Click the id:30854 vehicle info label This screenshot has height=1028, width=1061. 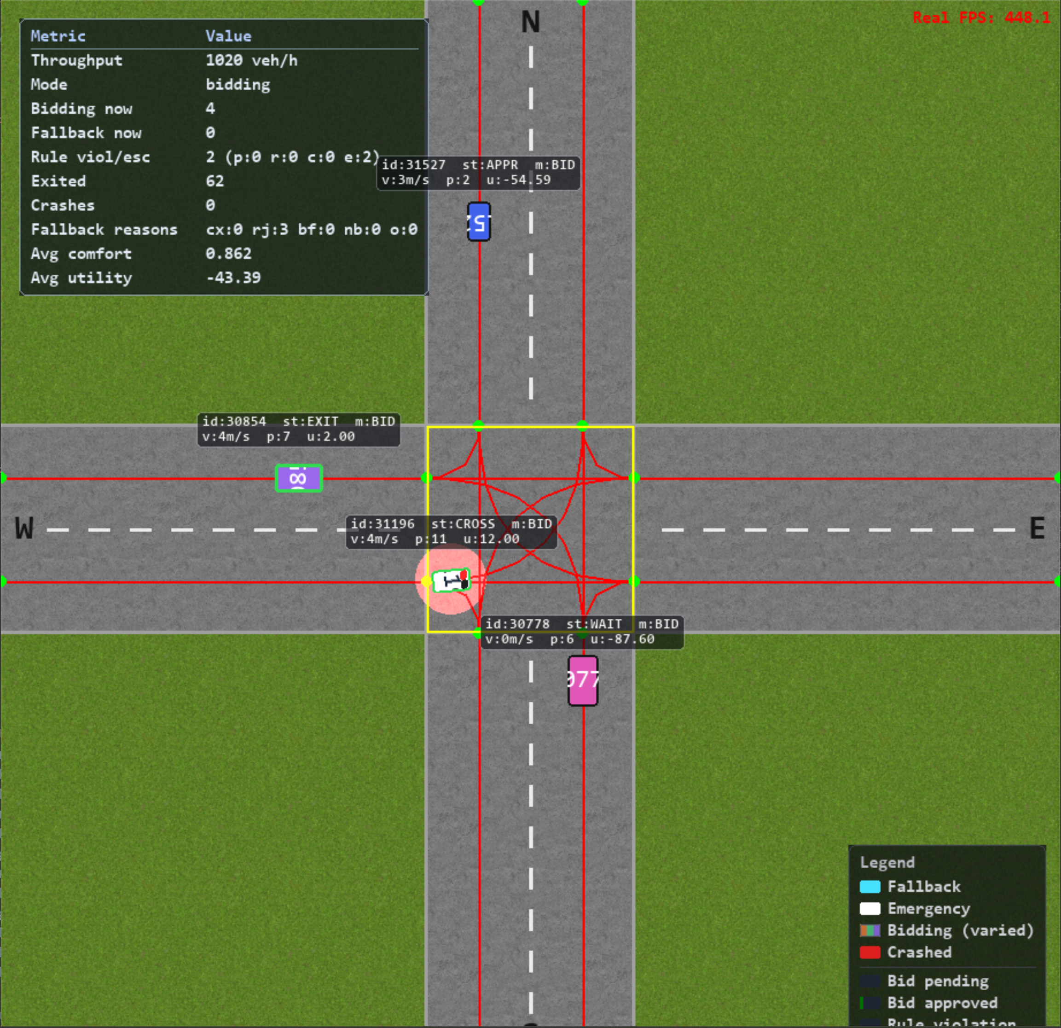[x=299, y=429]
